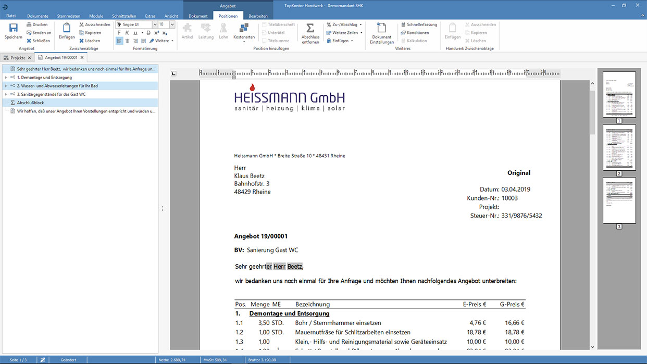The image size is (647, 364).
Task: Center-align the text
Action: (x=127, y=41)
